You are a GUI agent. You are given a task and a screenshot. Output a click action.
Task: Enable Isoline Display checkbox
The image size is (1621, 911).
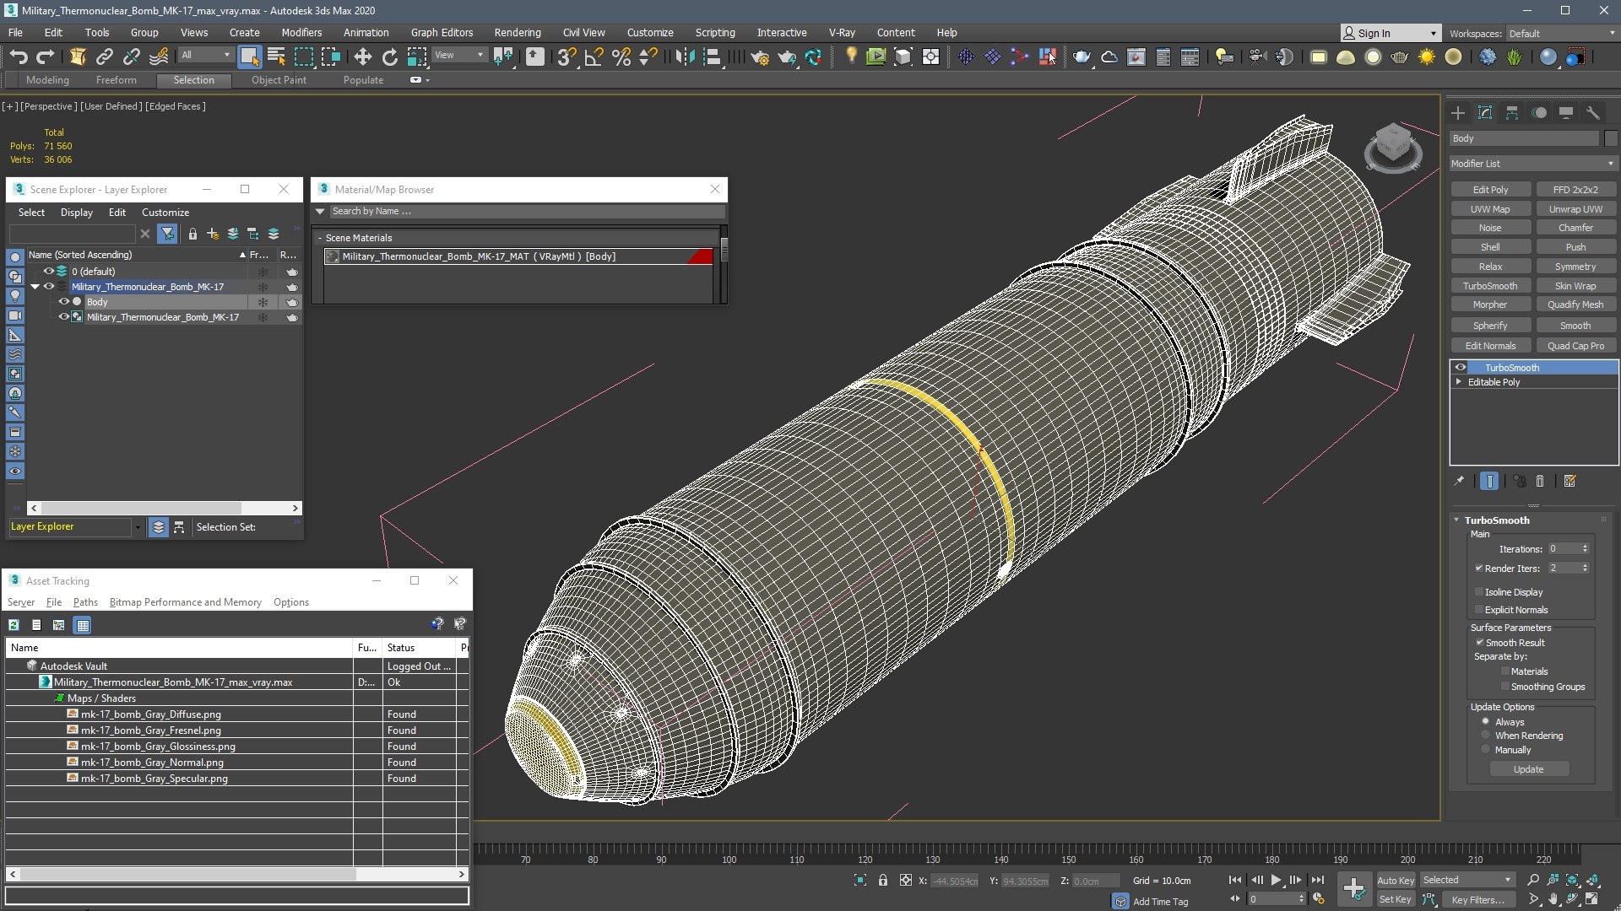point(1479,592)
